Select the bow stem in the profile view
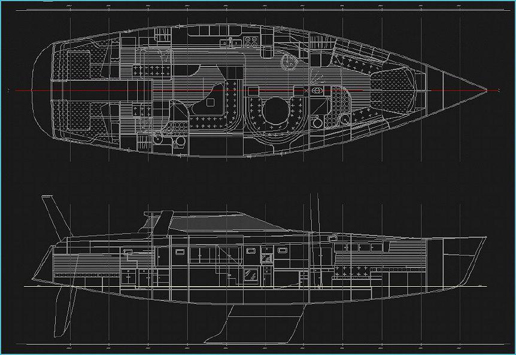516x355 pixels. coord(474,262)
